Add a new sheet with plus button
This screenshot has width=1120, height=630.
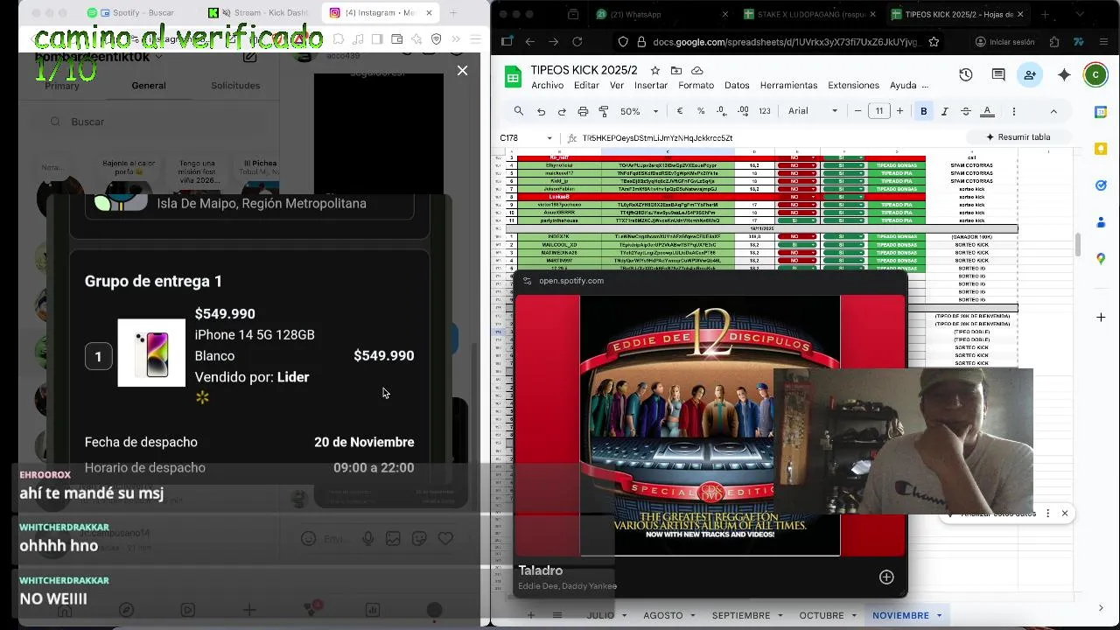pyautogui.click(x=530, y=615)
